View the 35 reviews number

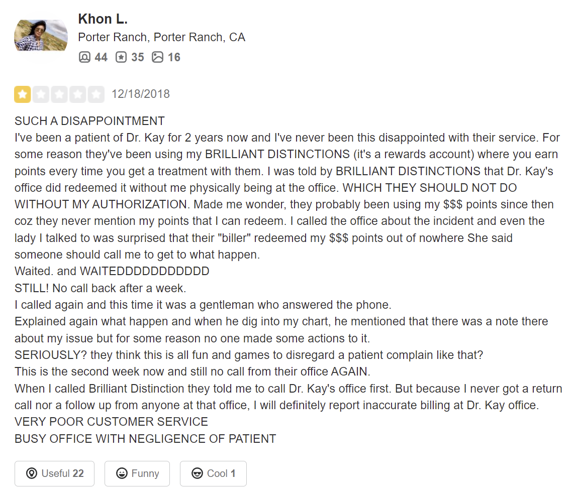[138, 57]
